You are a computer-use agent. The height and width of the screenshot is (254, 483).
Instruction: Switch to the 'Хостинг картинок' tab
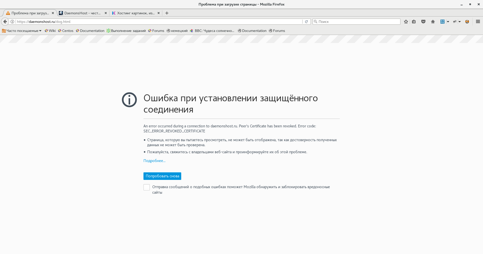point(136,13)
